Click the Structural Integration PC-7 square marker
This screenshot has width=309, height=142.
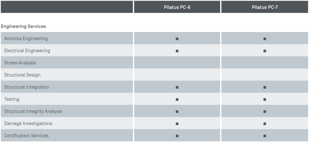pos(265,87)
